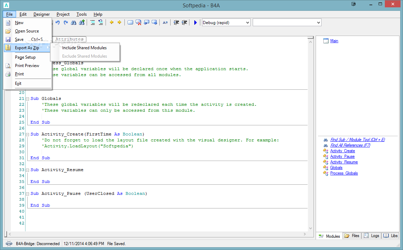This screenshot has width=403, height=250.
Task: Go to previous bookmark icon
Action: tap(146, 23)
